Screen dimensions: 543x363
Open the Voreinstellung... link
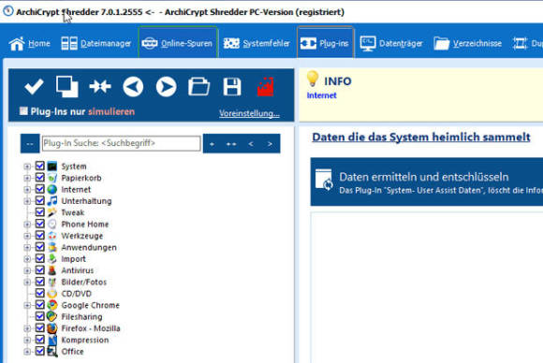click(x=249, y=113)
